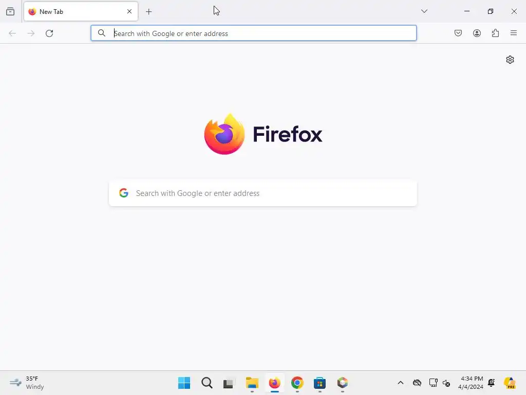526x395 pixels.
Task: Open the Windows Start menu
Action: [184, 383]
